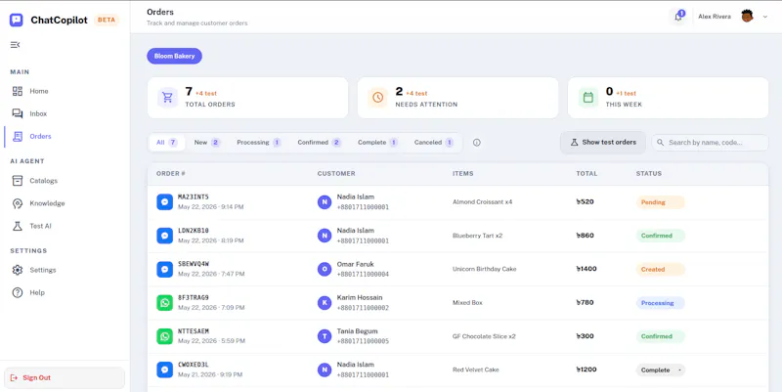Switch to the New orders tab

pyautogui.click(x=207, y=143)
